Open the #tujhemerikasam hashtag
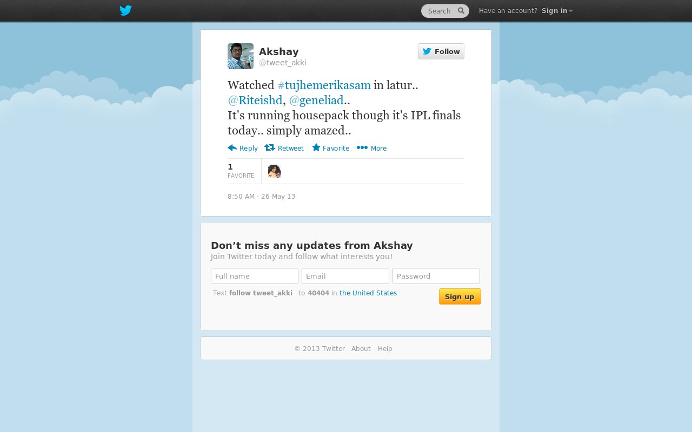 click(x=324, y=85)
